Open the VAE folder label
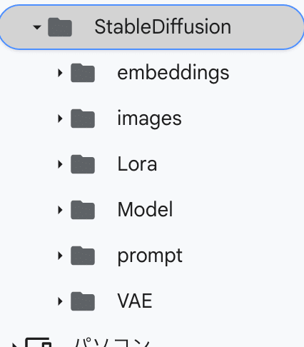This screenshot has height=347, width=304. click(x=135, y=301)
